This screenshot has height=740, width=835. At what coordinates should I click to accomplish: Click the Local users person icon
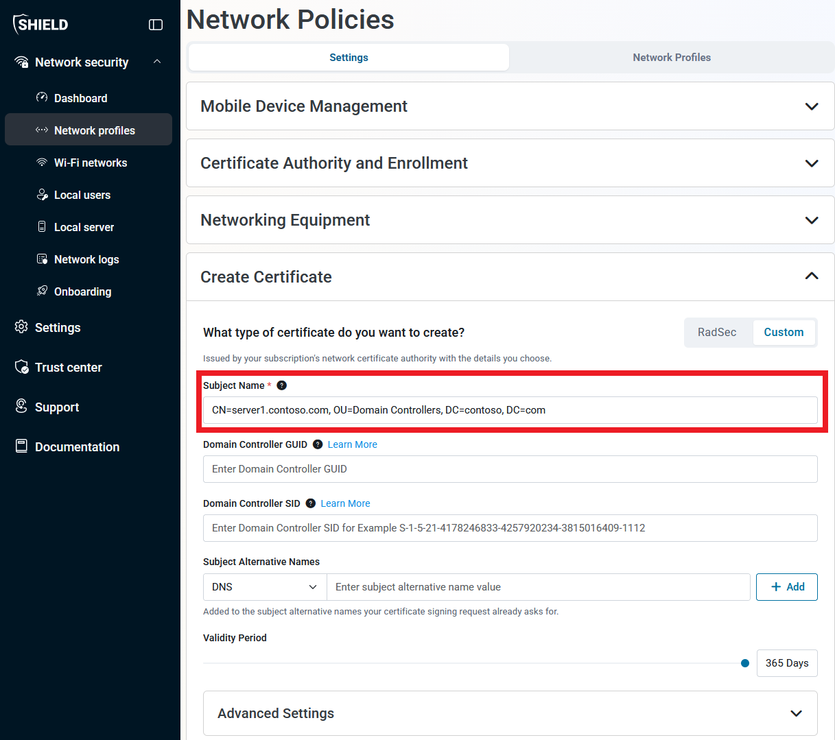pyautogui.click(x=42, y=195)
